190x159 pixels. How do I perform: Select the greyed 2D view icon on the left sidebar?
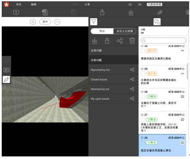click(x=6, y=61)
